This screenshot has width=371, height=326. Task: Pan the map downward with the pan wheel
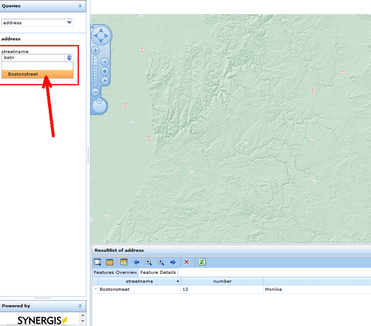101,41
